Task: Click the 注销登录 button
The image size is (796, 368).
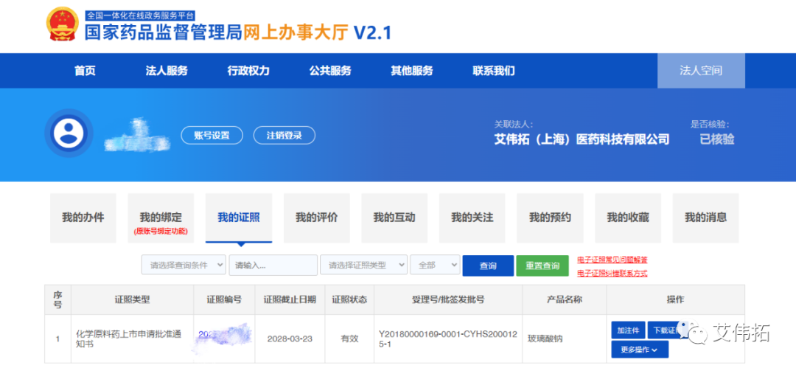Action: 284,135
